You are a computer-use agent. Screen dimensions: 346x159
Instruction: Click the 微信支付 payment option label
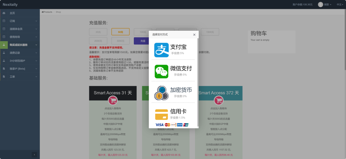(x=181, y=69)
